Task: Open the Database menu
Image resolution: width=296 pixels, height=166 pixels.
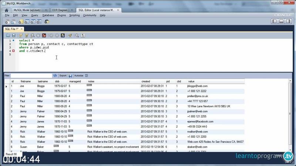Action: click(48, 15)
